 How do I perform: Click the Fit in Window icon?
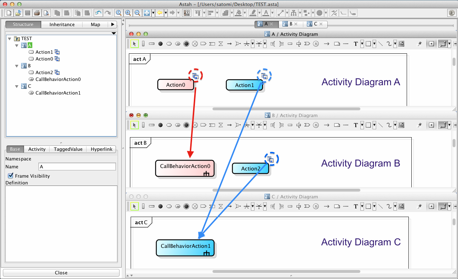coord(146,13)
